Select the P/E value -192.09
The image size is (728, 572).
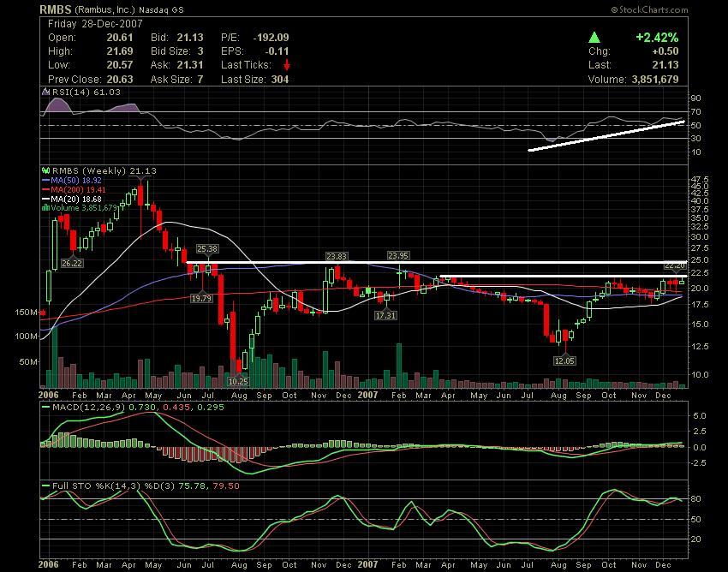pos(271,38)
